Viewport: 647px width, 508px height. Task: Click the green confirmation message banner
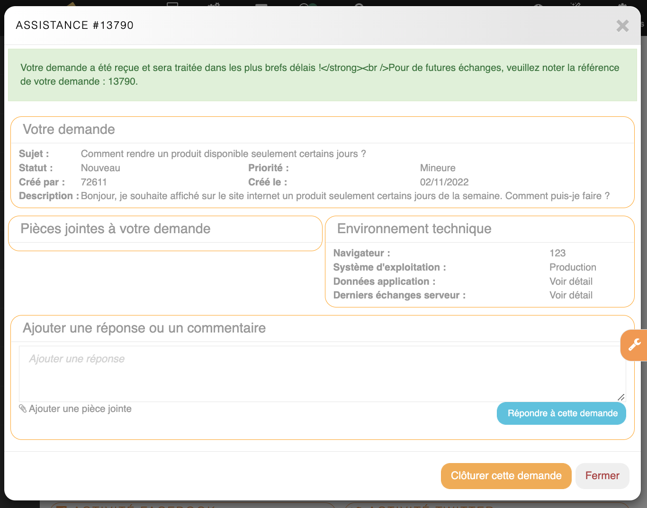[322, 75]
